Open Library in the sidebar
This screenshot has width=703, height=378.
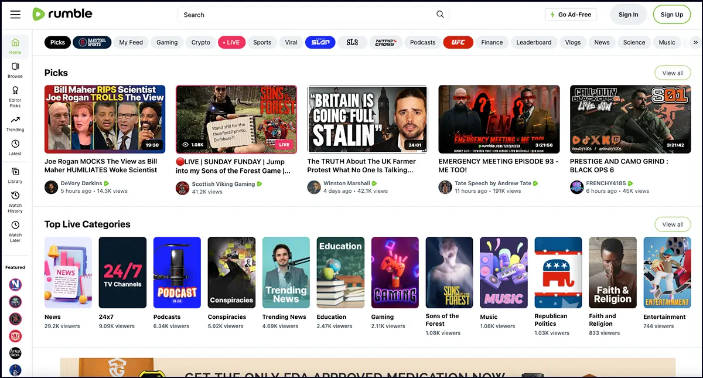tap(15, 176)
